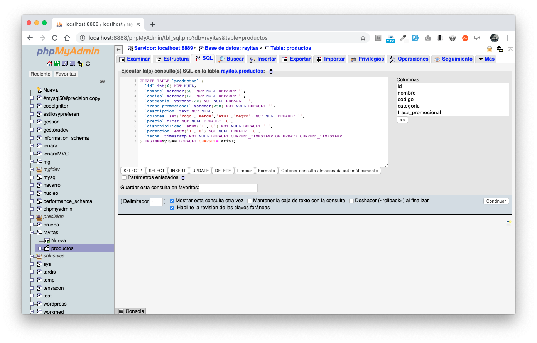Open Chrome profile avatar

495,38
